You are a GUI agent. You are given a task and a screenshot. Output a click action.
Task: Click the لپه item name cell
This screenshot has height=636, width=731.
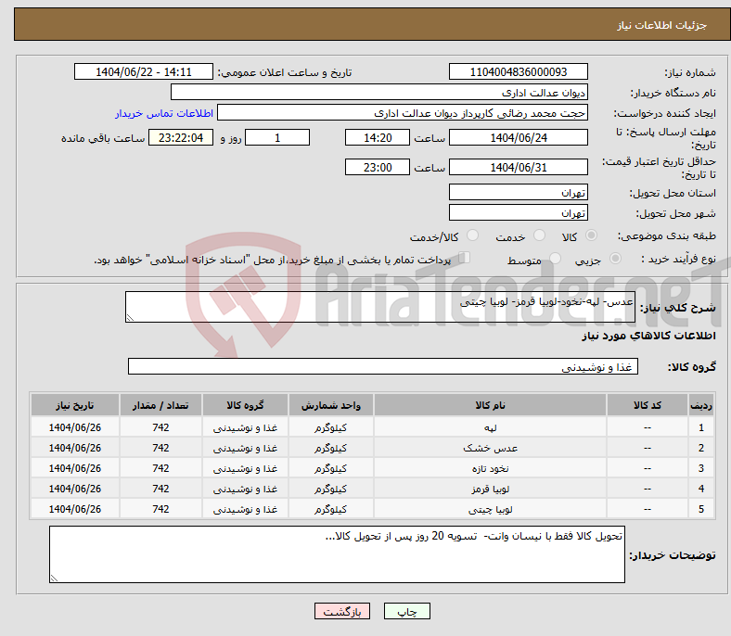490,427
